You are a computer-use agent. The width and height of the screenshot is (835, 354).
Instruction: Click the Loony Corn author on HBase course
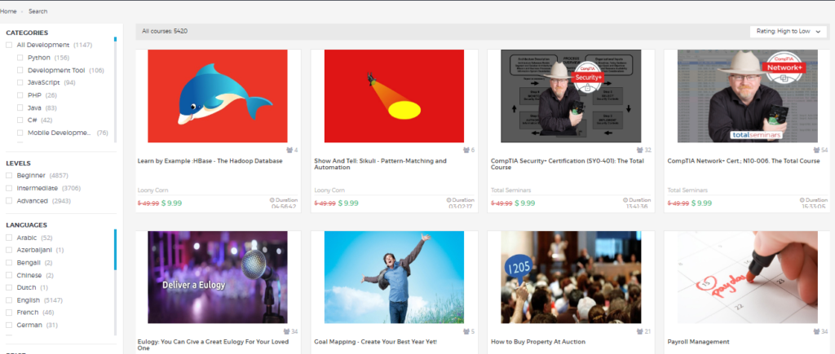[152, 190]
